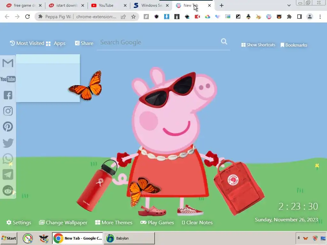Click the address bar URL text

96,17
